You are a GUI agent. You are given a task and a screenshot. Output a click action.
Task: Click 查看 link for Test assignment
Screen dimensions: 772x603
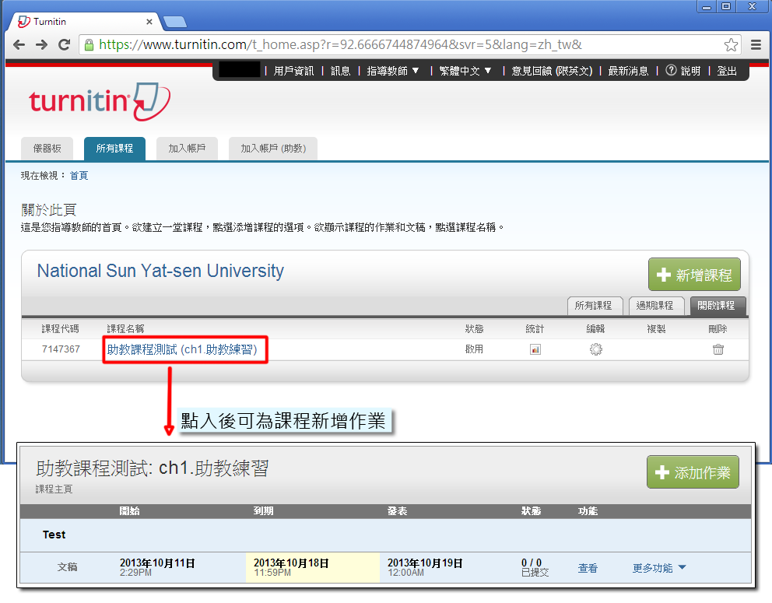588,568
